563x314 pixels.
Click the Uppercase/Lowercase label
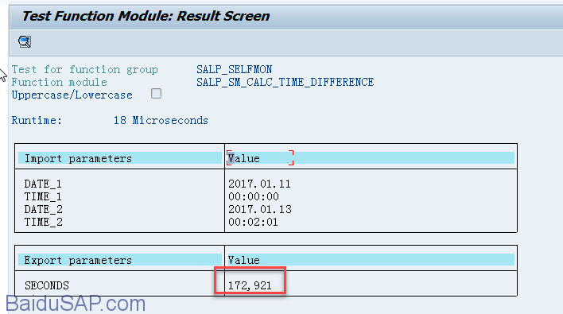72,95
